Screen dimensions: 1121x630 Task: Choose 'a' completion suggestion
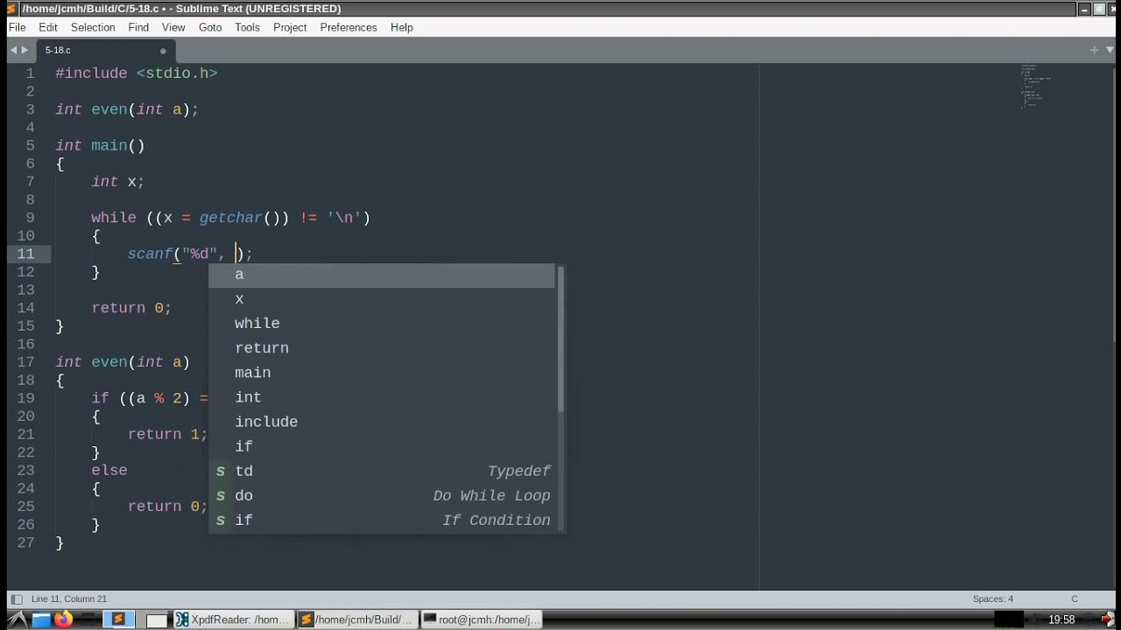click(x=382, y=275)
